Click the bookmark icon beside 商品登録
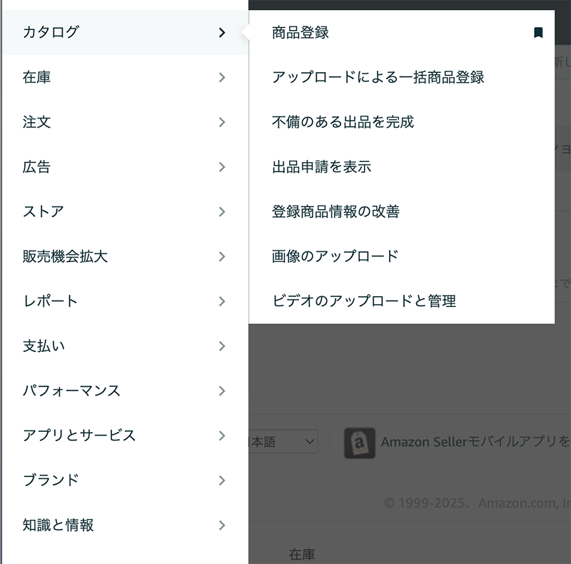The width and height of the screenshot is (571, 564). [x=538, y=32]
